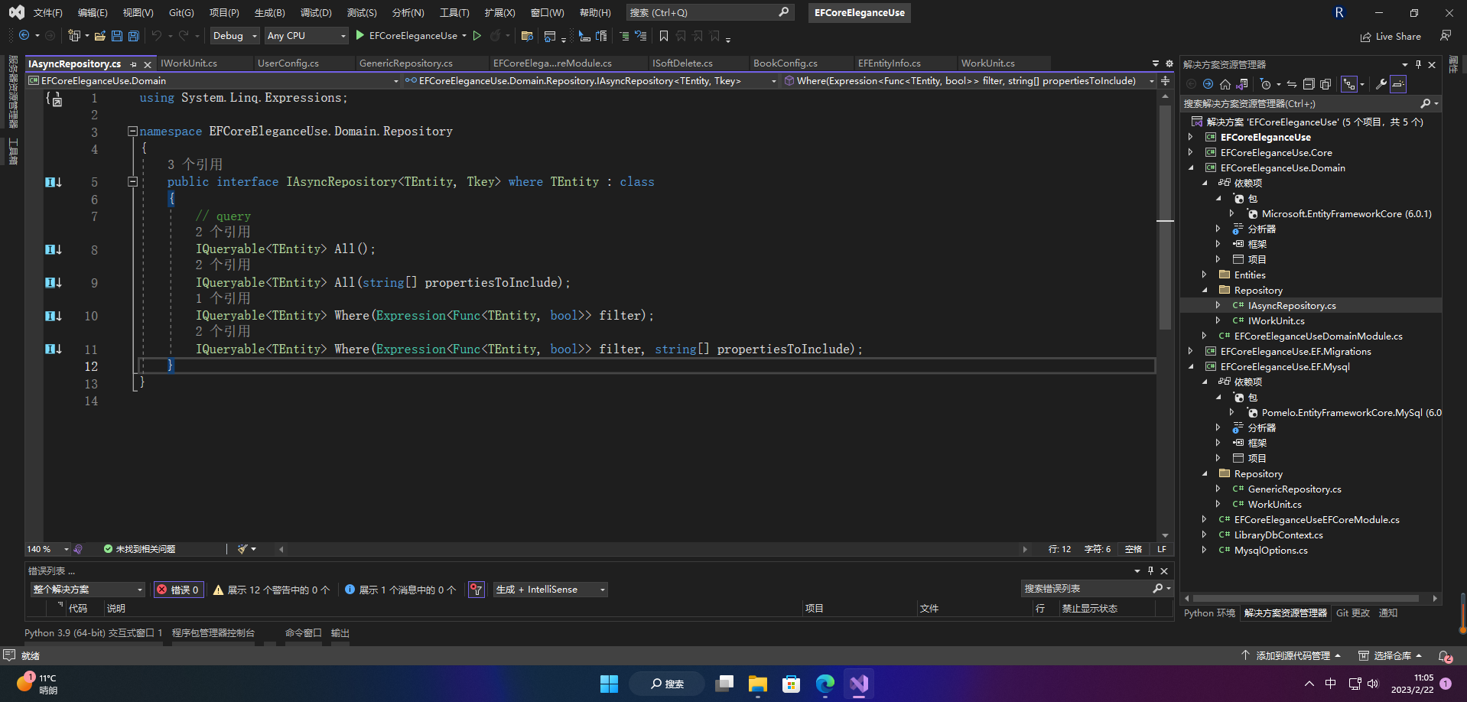Viewport: 1467px width, 702px height.
Task: Expand the Entities folder in Solution Explorer
Action: tap(1205, 275)
